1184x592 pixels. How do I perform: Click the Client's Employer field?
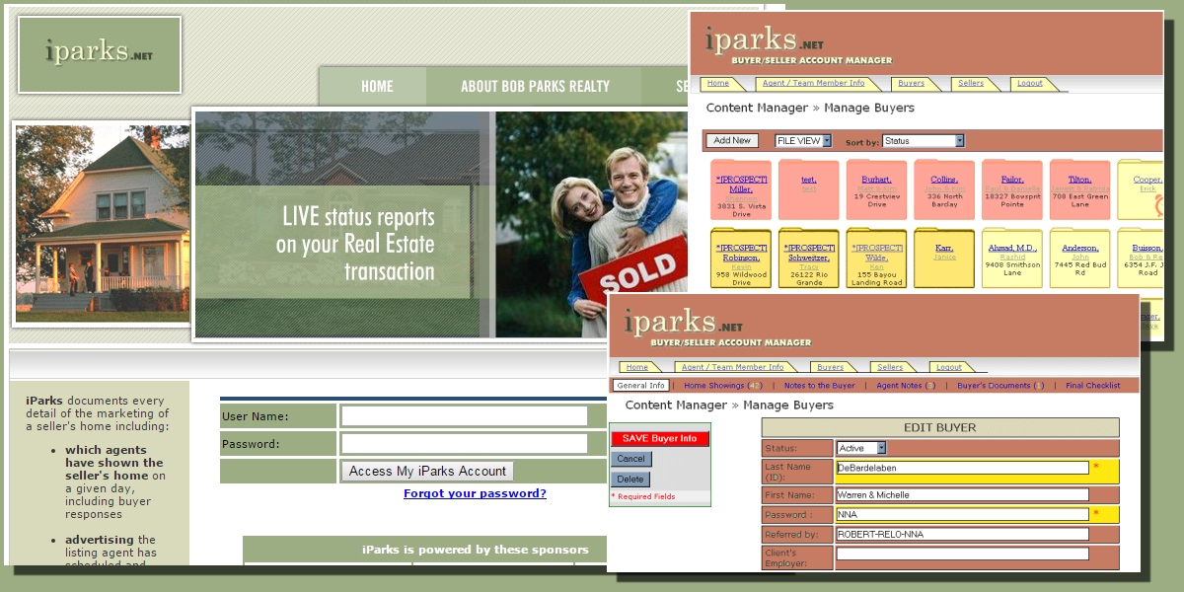(x=962, y=554)
